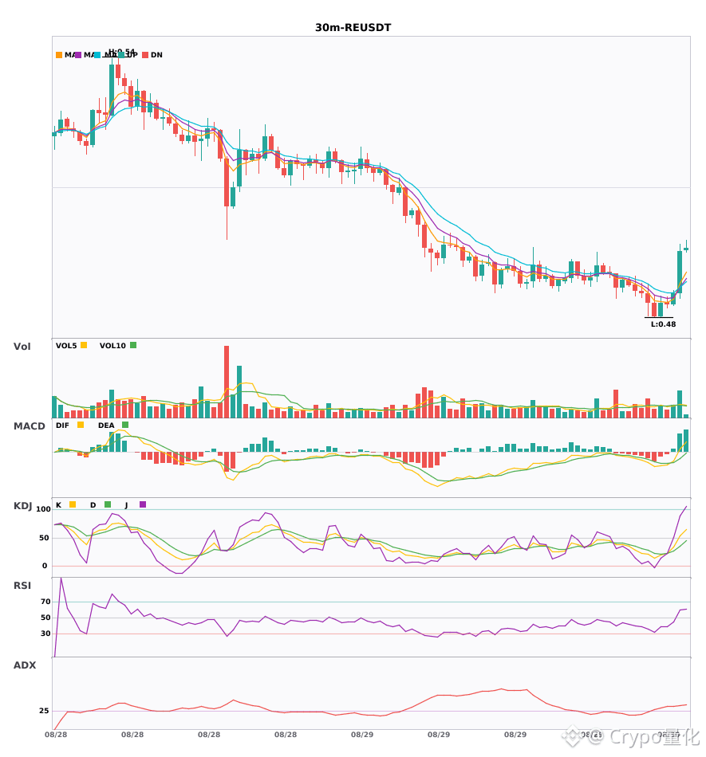
Task: Click the purple MA legend swatch
Action: point(78,55)
